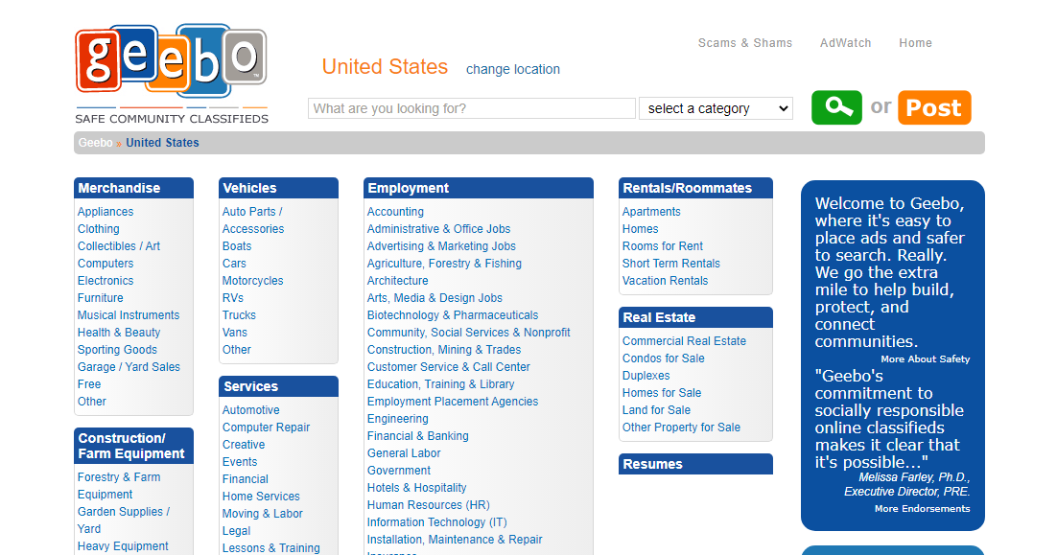Open Administrative & Office Jobs
The width and height of the screenshot is (1057, 555).
[439, 229]
